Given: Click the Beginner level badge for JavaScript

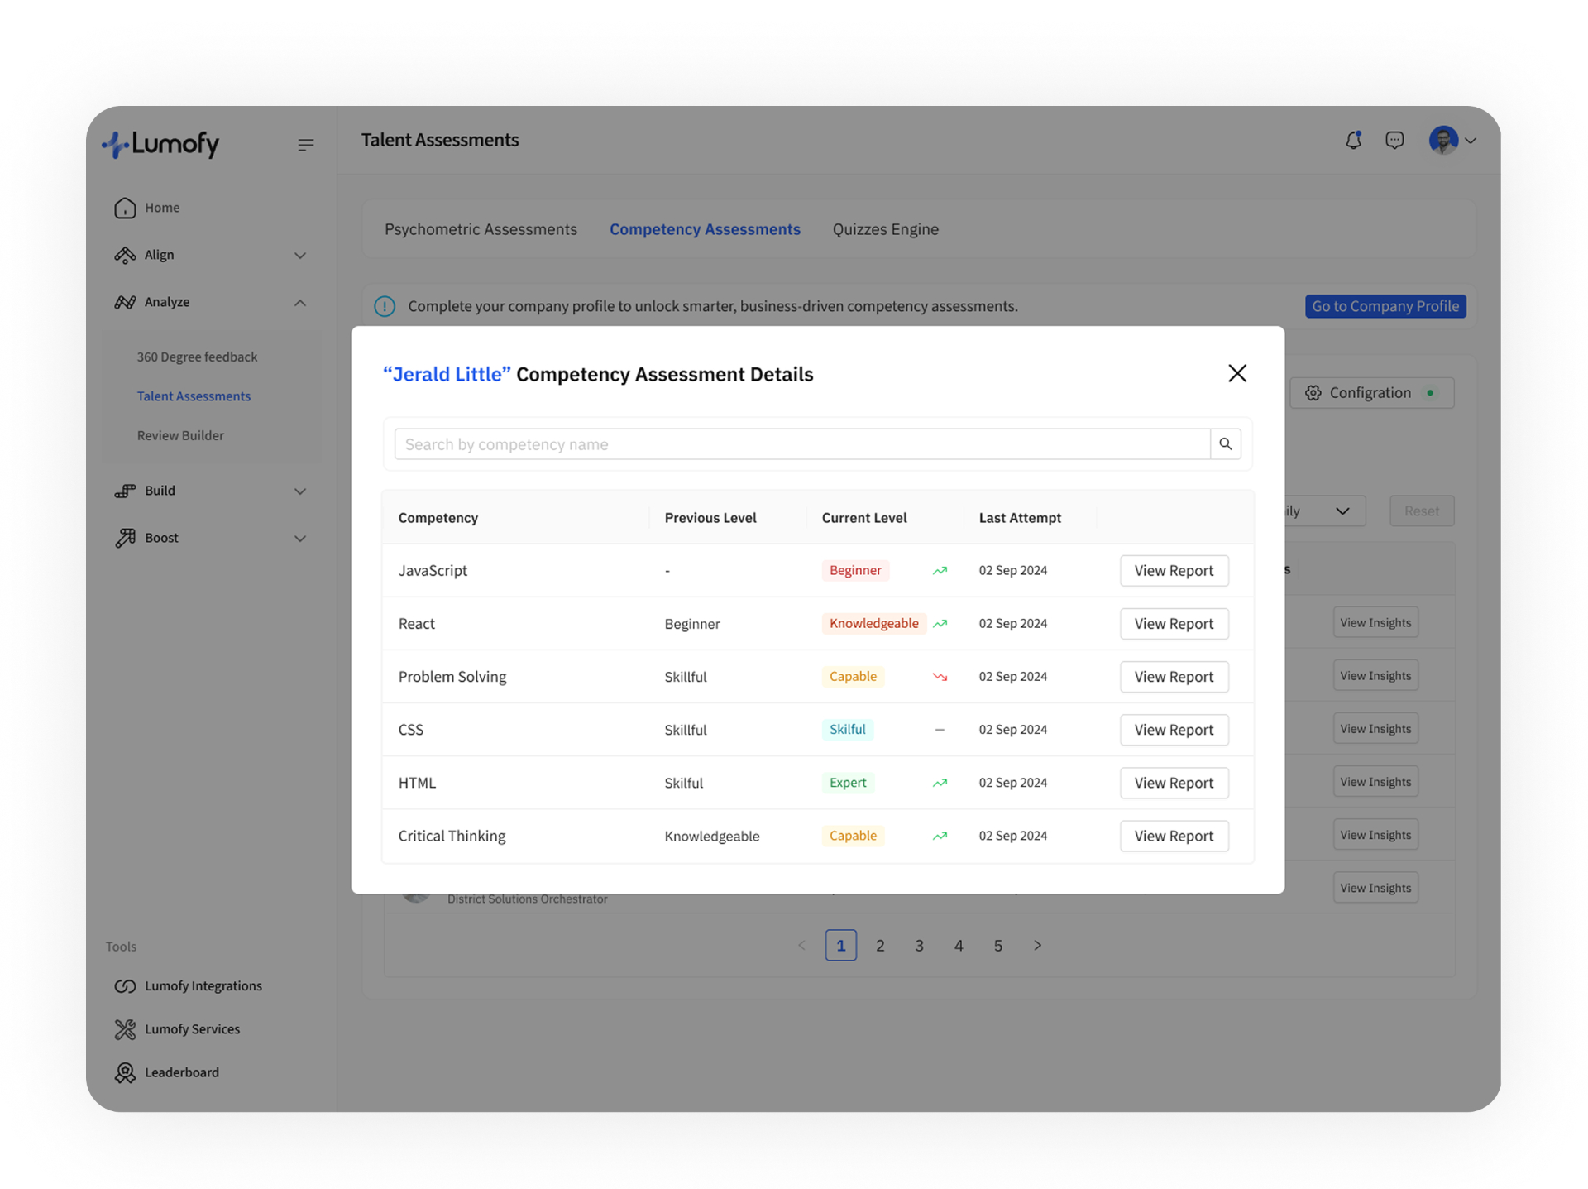Looking at the screenshot, I should point(855,571).
